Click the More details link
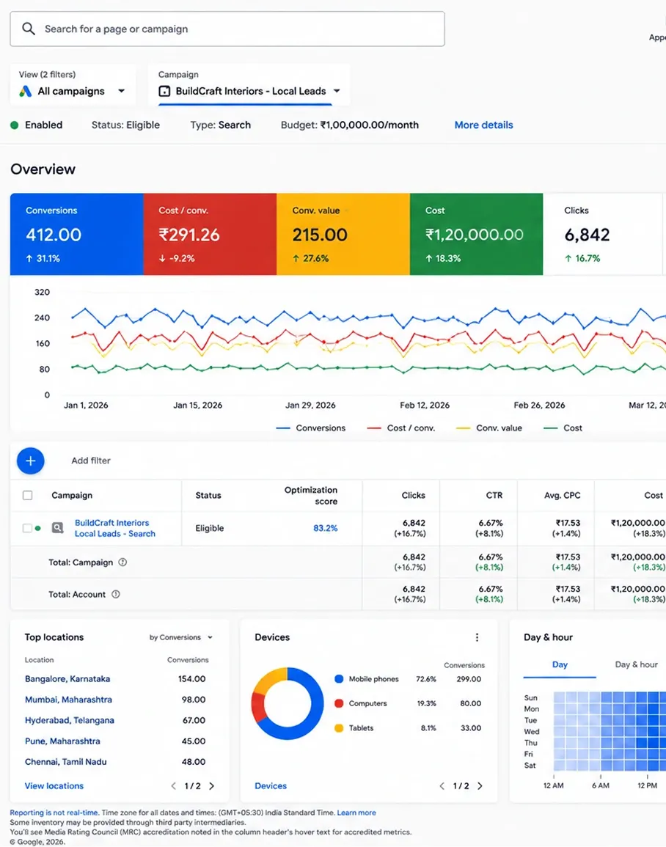Screen dimensions: 666x847 [x=483, y=125]
